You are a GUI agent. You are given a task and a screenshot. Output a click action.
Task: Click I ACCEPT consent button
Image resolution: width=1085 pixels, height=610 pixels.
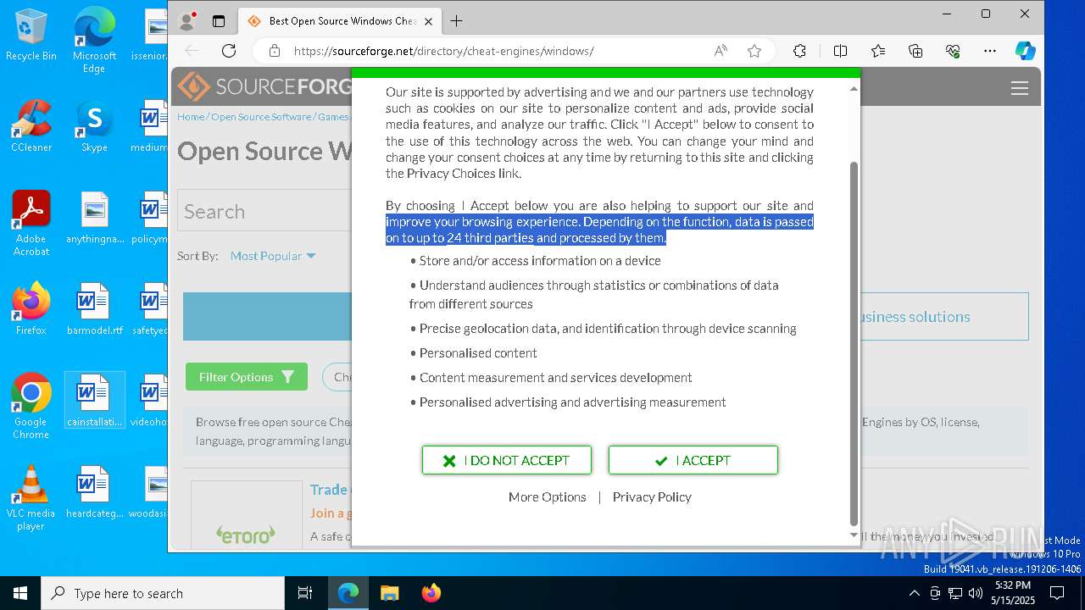click(x=693, y=460)
